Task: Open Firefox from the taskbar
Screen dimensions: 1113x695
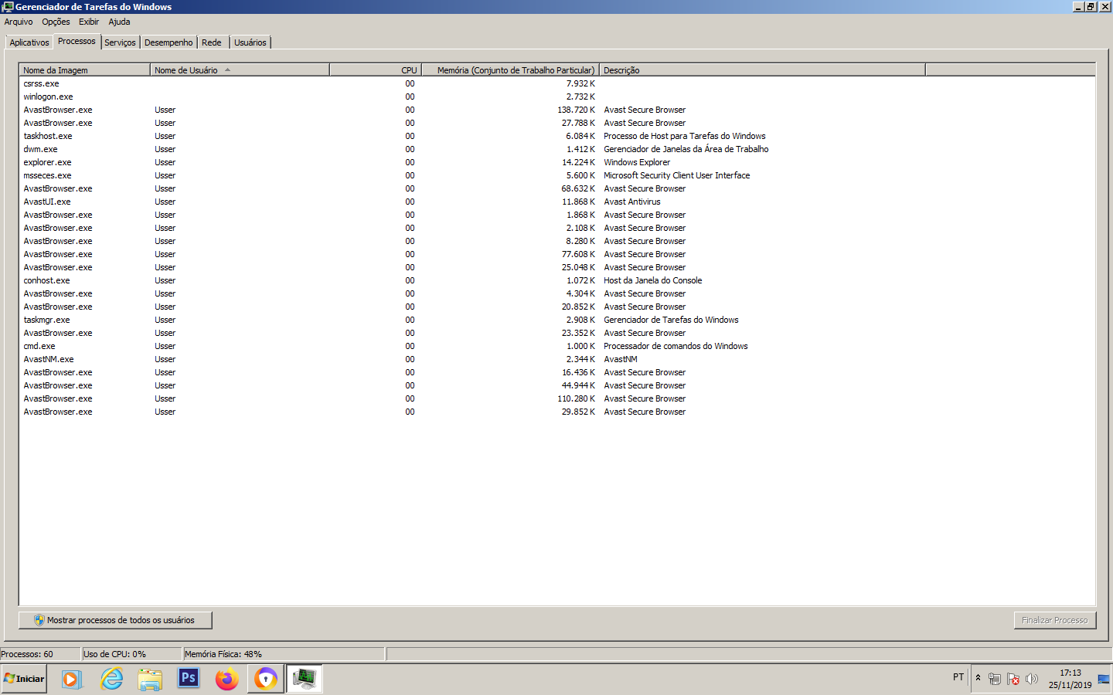Action: [227, 679]
